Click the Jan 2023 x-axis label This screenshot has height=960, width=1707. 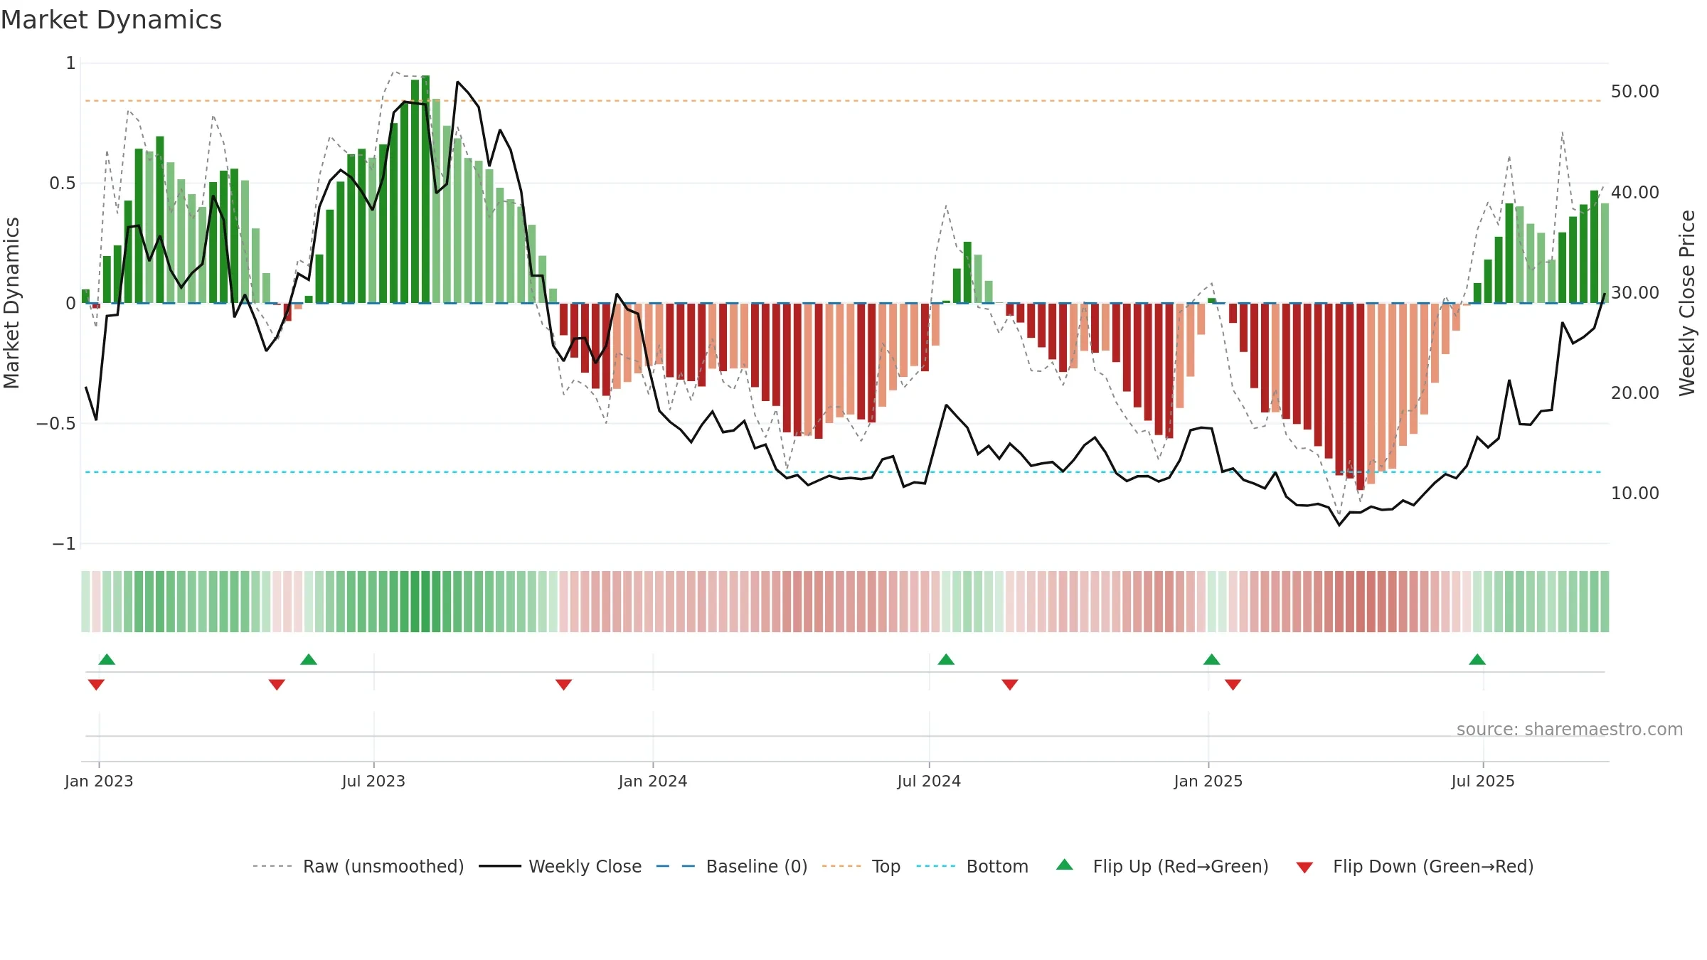(99, 781)
